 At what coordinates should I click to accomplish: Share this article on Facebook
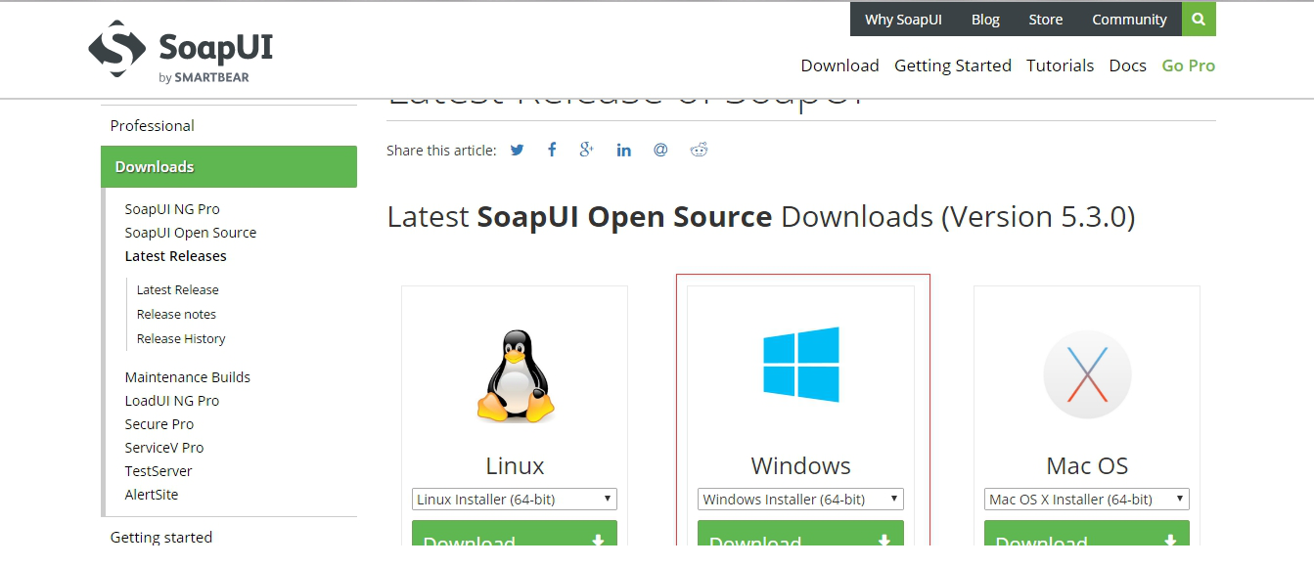pyautogui.click(x=552, y=150)
